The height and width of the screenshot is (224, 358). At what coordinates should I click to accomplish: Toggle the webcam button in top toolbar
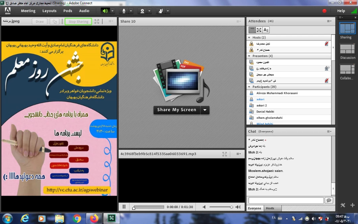[x=143, y=11]
